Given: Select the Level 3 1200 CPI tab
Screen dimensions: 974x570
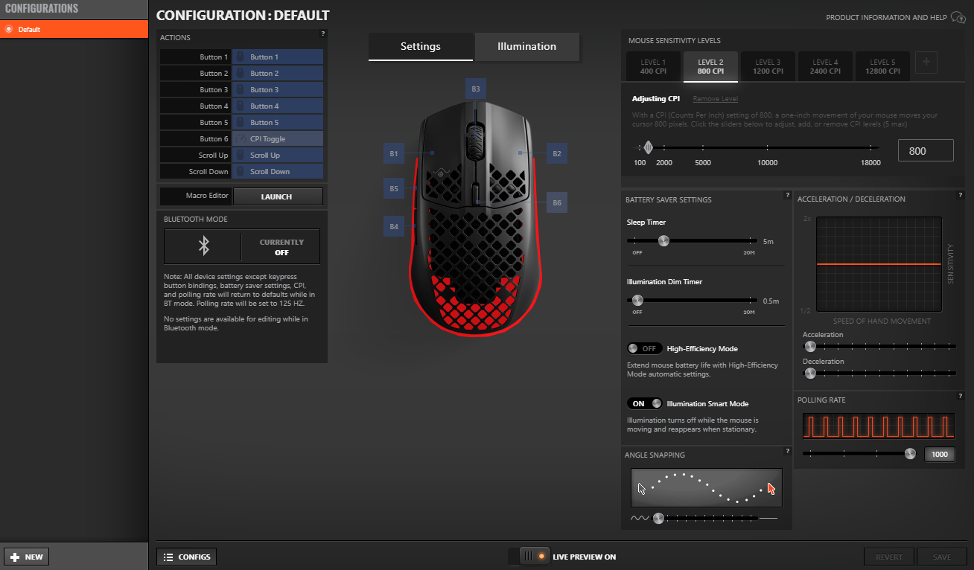Looking at the screenshot, I should click(768, 67).
